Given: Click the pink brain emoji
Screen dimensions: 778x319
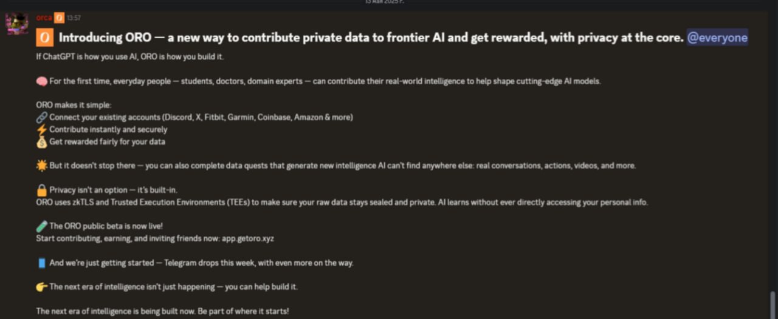Looking at the screenshot, I should pyautogui.click(x=41, y=81).
